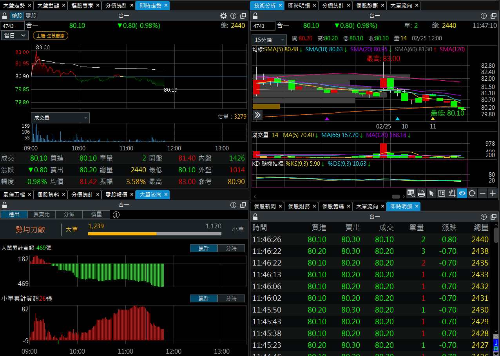Toggle the eye visibility button on chart

462,193
